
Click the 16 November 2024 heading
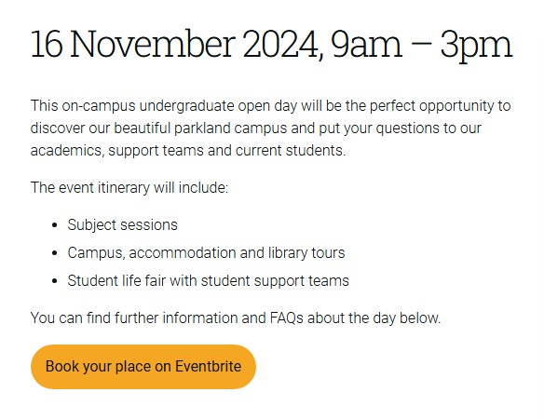[x=271, y=45]
